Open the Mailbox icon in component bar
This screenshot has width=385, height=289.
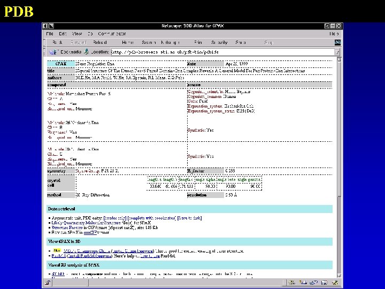303,283
